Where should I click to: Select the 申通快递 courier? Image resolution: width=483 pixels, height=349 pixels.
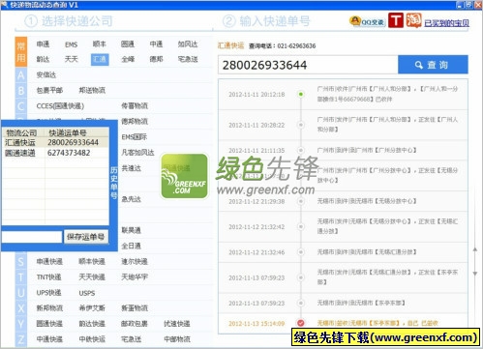pyautogui.click(x=49, y=261)
